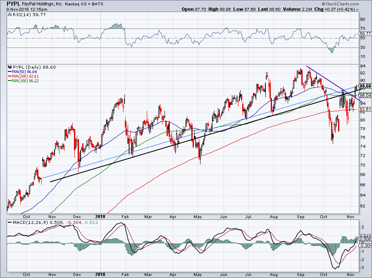Click the 66 price axis label

tap(363, 185)
